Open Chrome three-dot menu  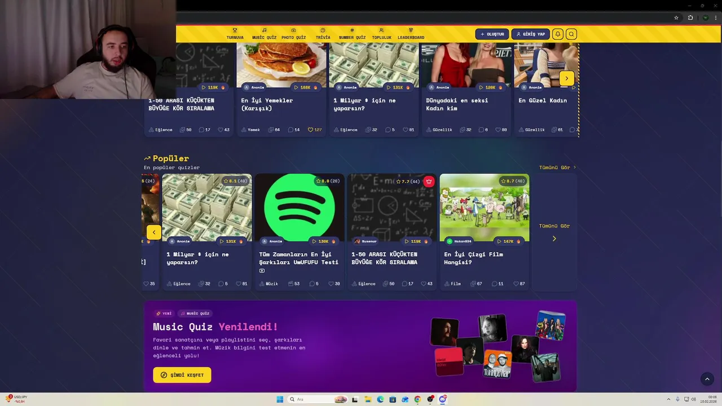(716, 17)
